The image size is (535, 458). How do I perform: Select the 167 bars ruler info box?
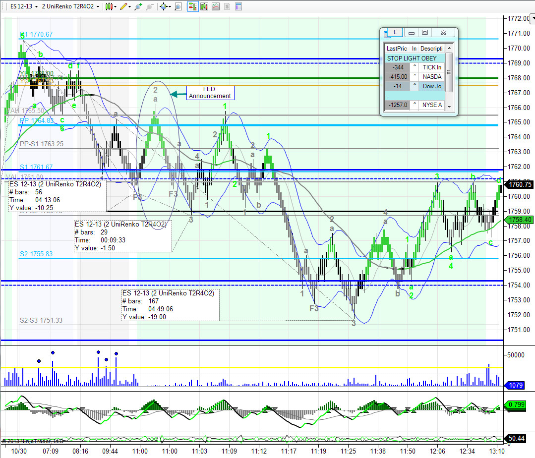point(170,305)
